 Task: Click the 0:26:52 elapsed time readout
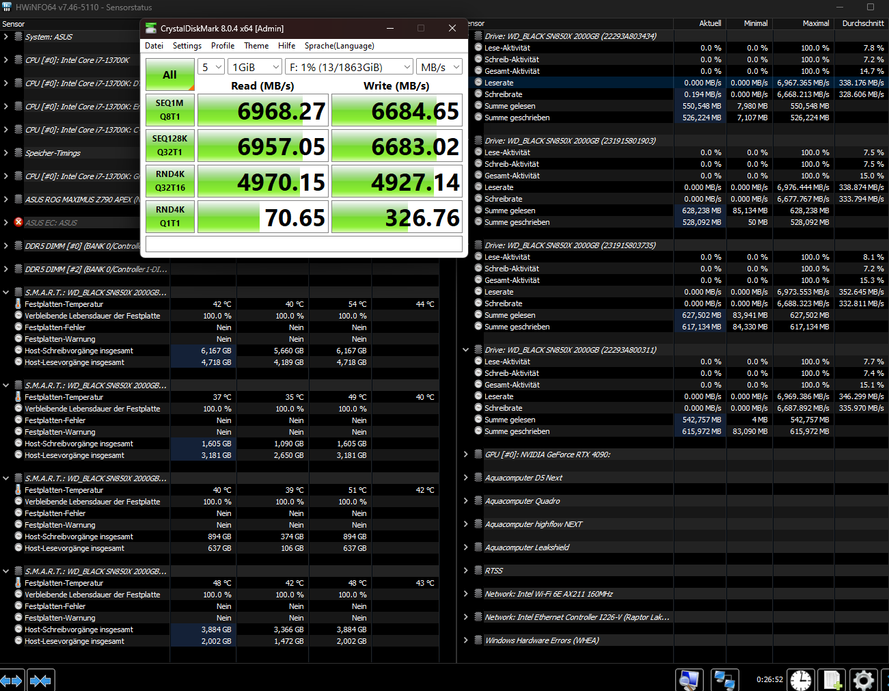point(769,679)
